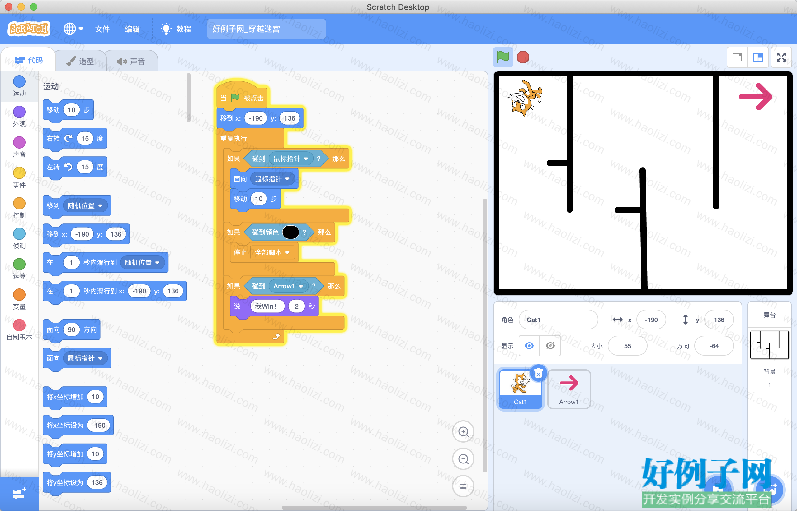
Task: Zoom in the code workspace
Action: point(463,431)
